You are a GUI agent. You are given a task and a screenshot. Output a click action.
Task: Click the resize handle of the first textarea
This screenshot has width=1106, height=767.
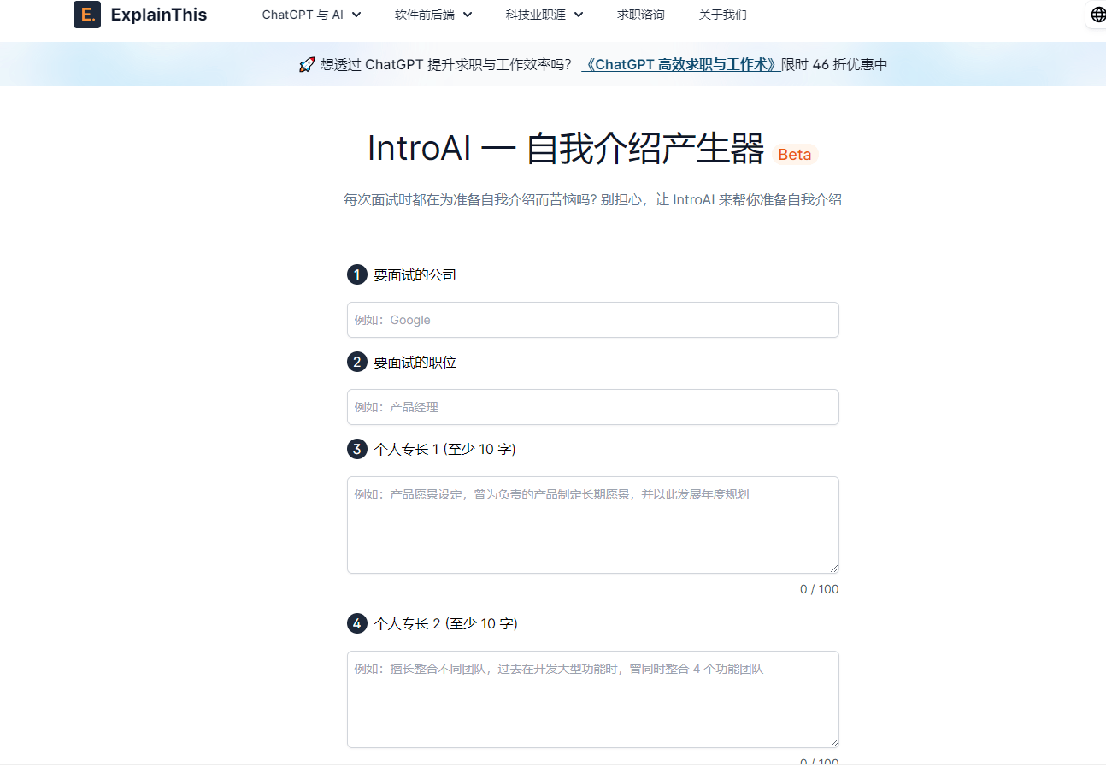(833, 566)
